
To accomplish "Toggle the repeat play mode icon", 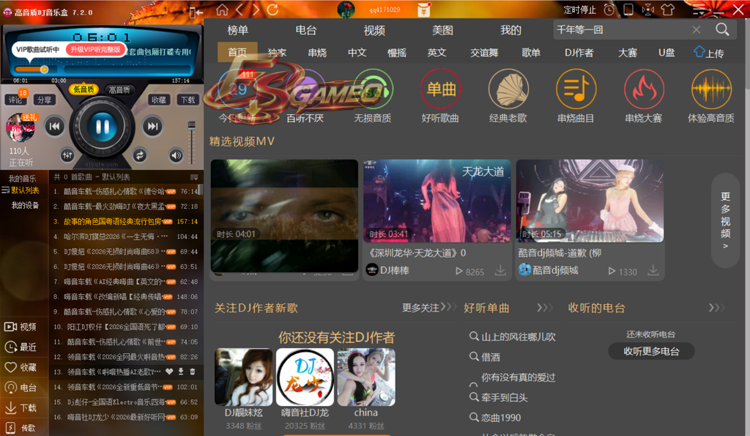I will pos(139,155).
